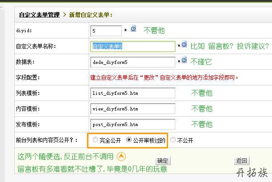Click the 返回 button
This screenshot has height=182, width=272.
242,161
